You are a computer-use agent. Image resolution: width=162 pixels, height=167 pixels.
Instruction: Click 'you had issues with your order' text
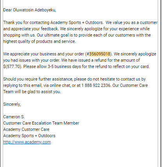(31, 60)
